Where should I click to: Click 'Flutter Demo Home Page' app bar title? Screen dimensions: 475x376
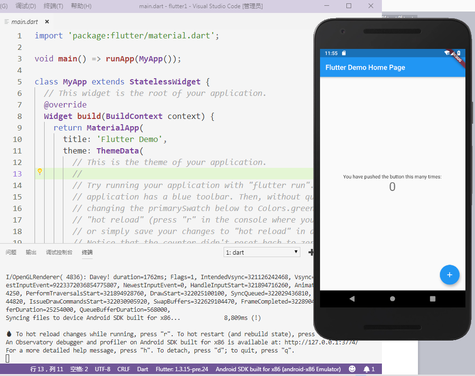pos(365,68)
